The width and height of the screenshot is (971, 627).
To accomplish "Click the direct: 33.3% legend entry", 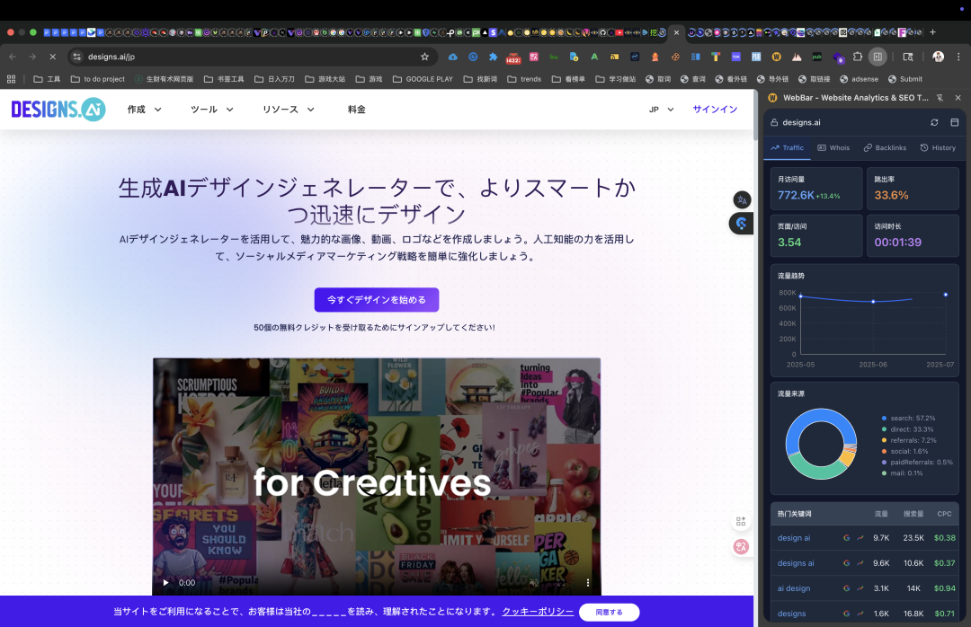I will [907, 429].
